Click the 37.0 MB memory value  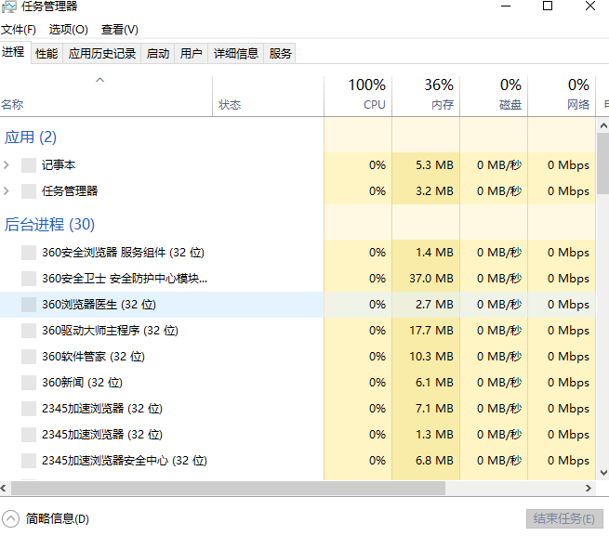click(431, 279)
